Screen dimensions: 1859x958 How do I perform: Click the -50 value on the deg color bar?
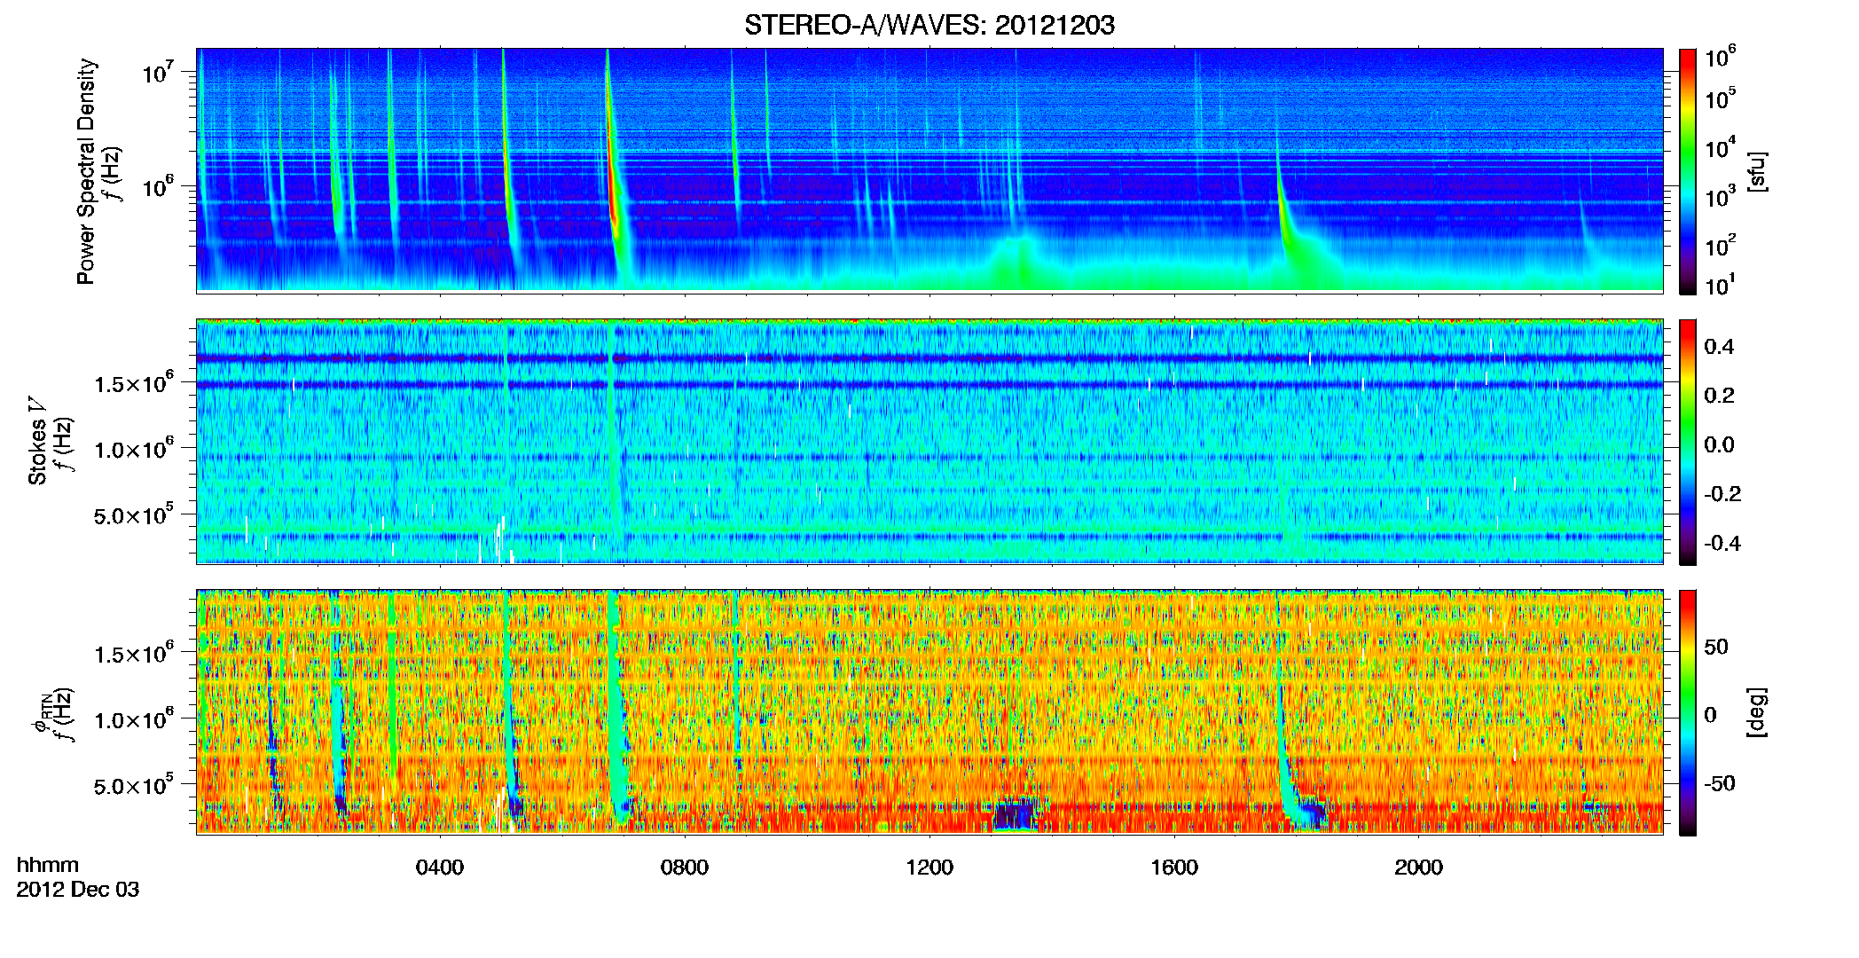[1720, 783]
